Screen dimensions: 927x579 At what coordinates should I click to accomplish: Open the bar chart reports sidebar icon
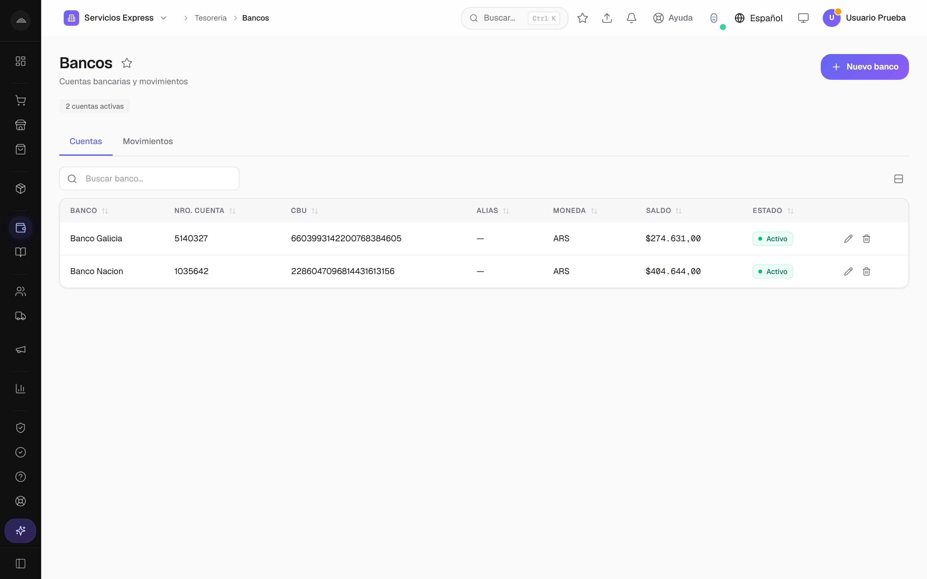tap(20, 388)
